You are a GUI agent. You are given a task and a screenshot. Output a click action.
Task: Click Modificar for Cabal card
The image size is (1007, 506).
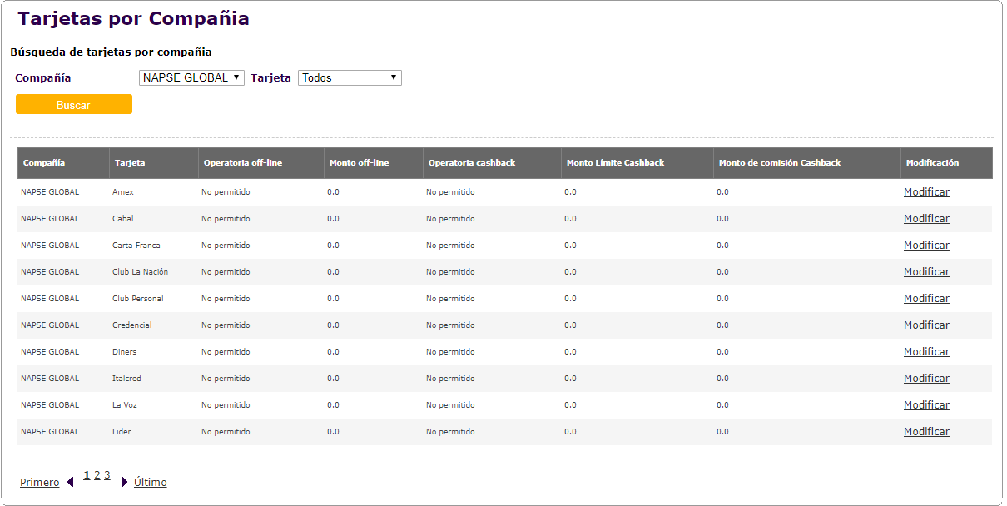pos(926,219)
